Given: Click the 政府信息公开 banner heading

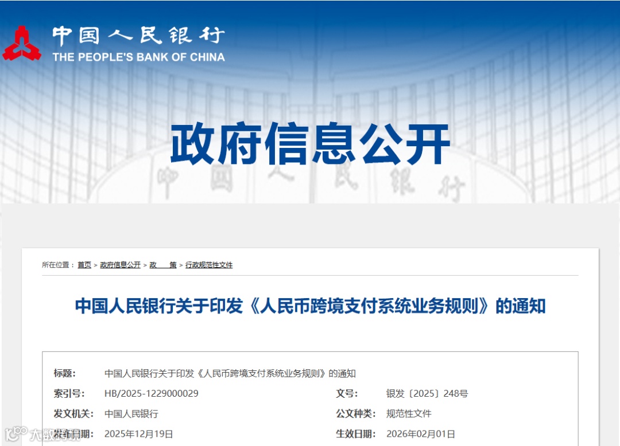Looking at the screenshot, I should (311, 144).
